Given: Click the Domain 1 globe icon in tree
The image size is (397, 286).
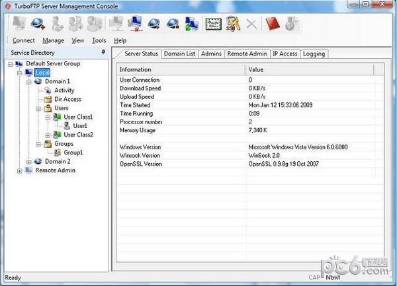Looking at the screenshot, I should tap(38, 81).
